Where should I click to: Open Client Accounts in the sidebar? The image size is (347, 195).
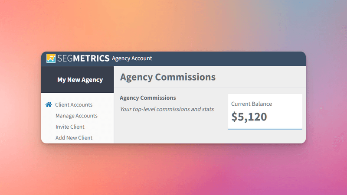pyautogui.click(x=74, y=104)
